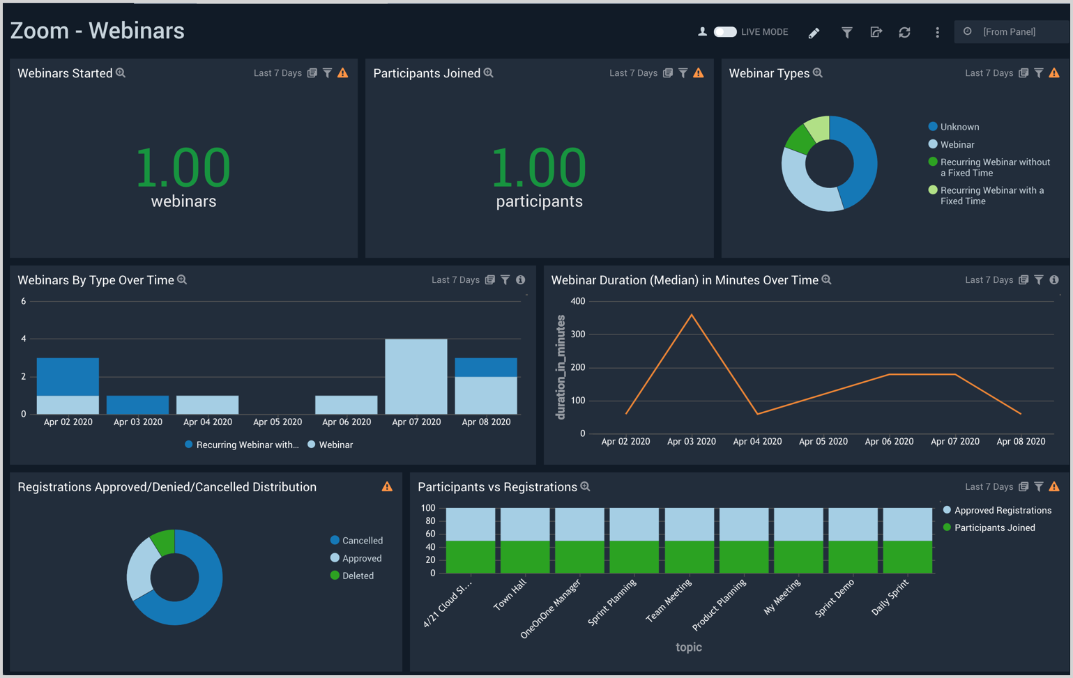1073x678 pixels.
Task: Open the dashboard filter funnel icon
Action: click(846, 32)
